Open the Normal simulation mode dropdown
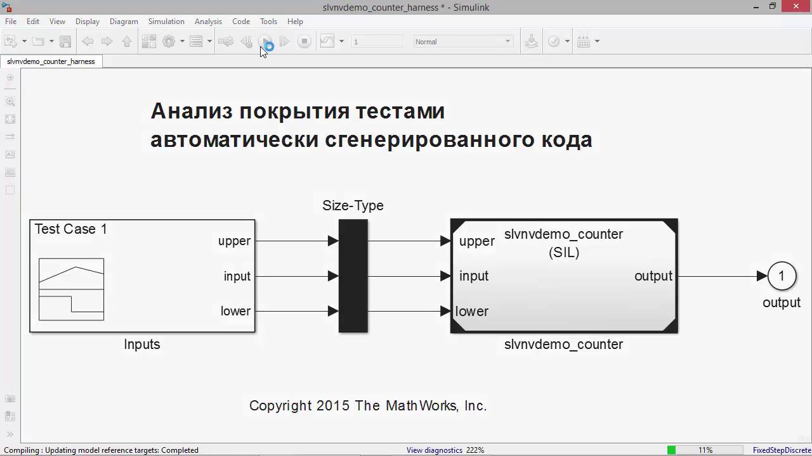 (463, 42)
